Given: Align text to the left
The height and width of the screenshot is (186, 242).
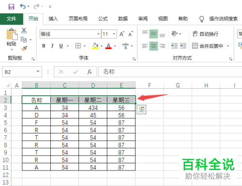Looking at the screenshot, I should click(145, 46).
